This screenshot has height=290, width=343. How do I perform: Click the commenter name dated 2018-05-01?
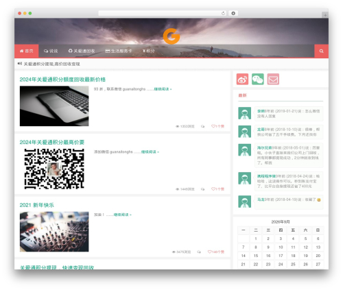click(264, 147)
